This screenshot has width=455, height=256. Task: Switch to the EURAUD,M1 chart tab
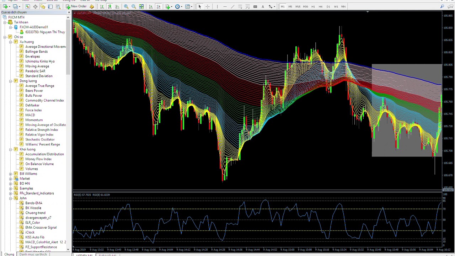click(107, 255)
